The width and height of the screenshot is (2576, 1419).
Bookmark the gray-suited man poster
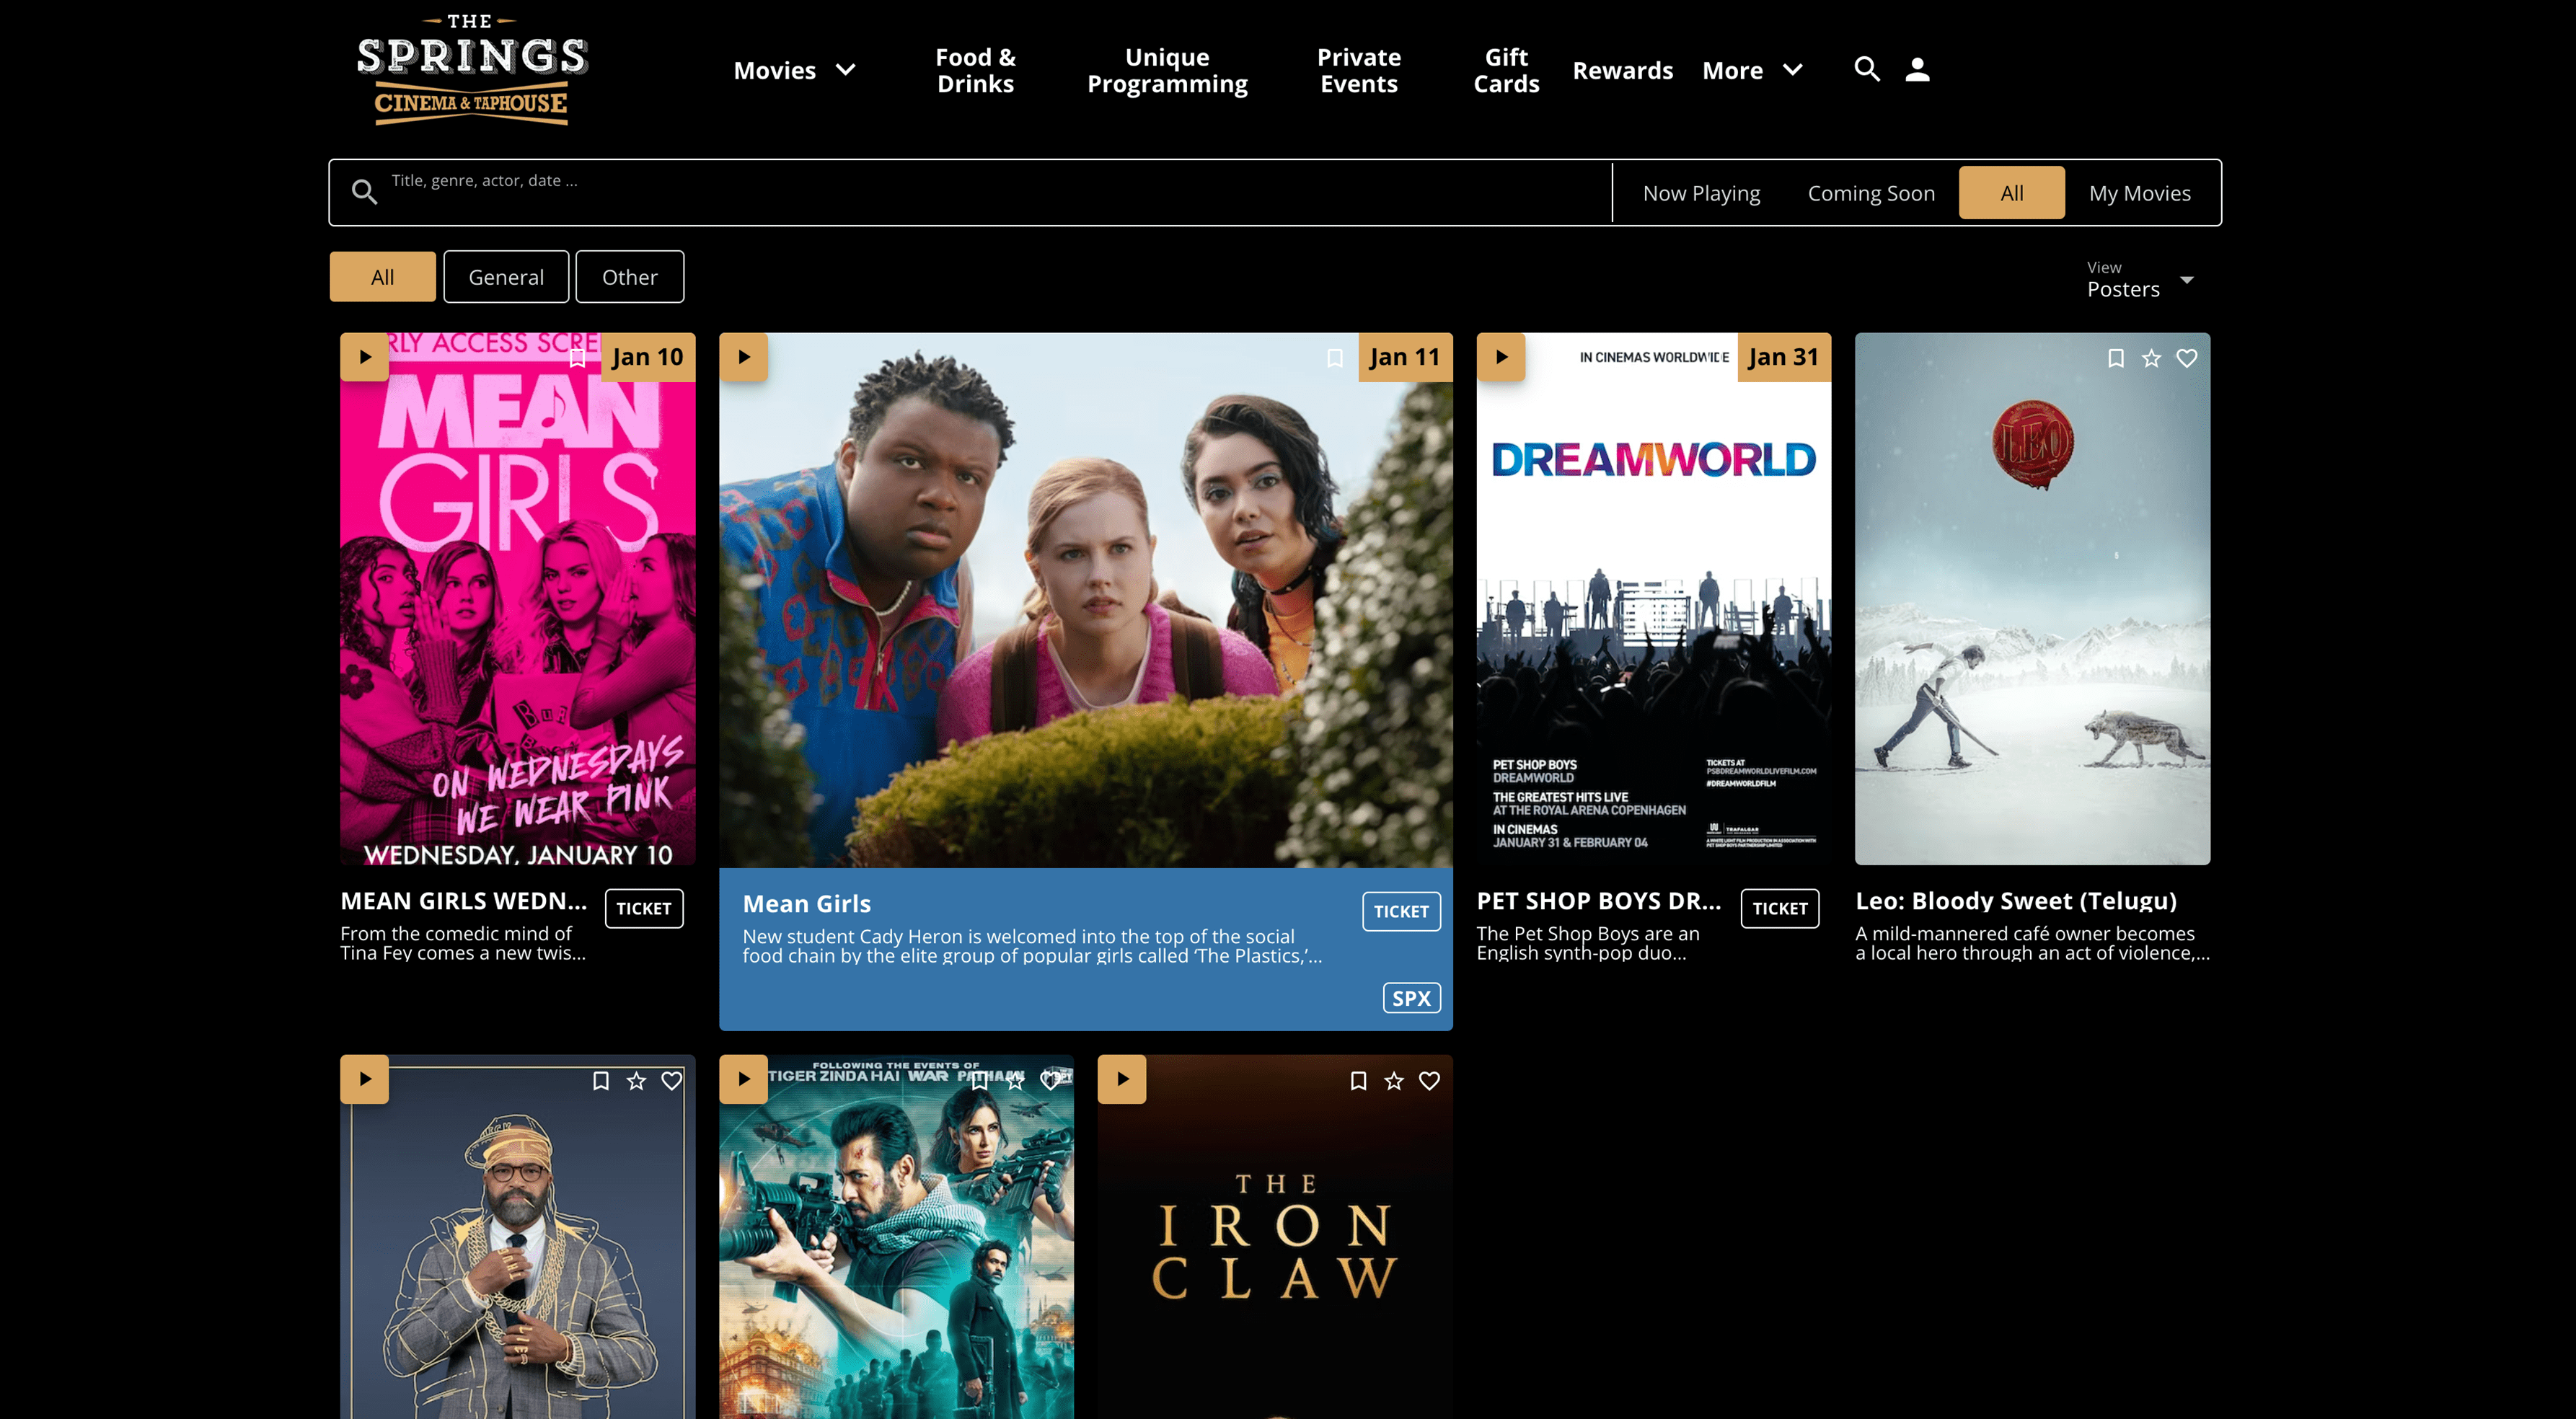pos(600,1081)
